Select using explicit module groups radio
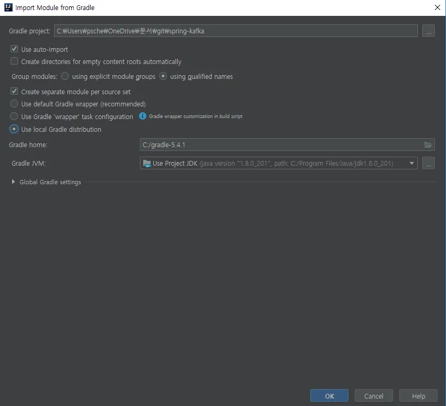Screen dimensions: 446x406 (65, 76)
